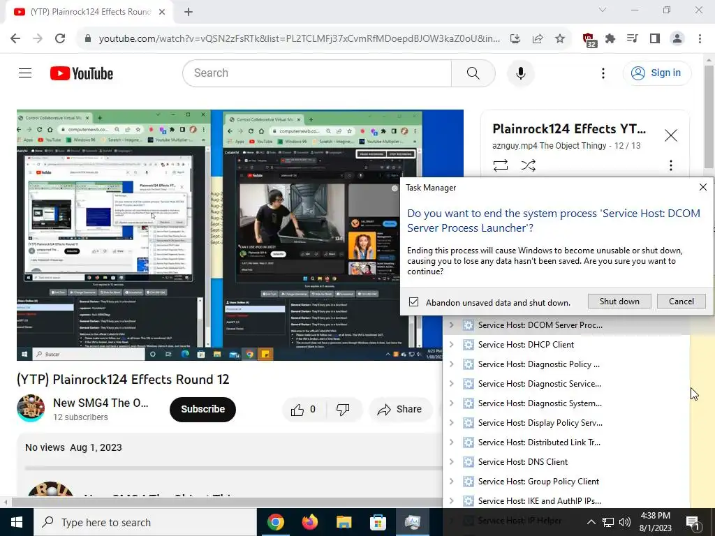Open Chrome from the taskbar
Screen dimensions: 715x536
point(275,522)
